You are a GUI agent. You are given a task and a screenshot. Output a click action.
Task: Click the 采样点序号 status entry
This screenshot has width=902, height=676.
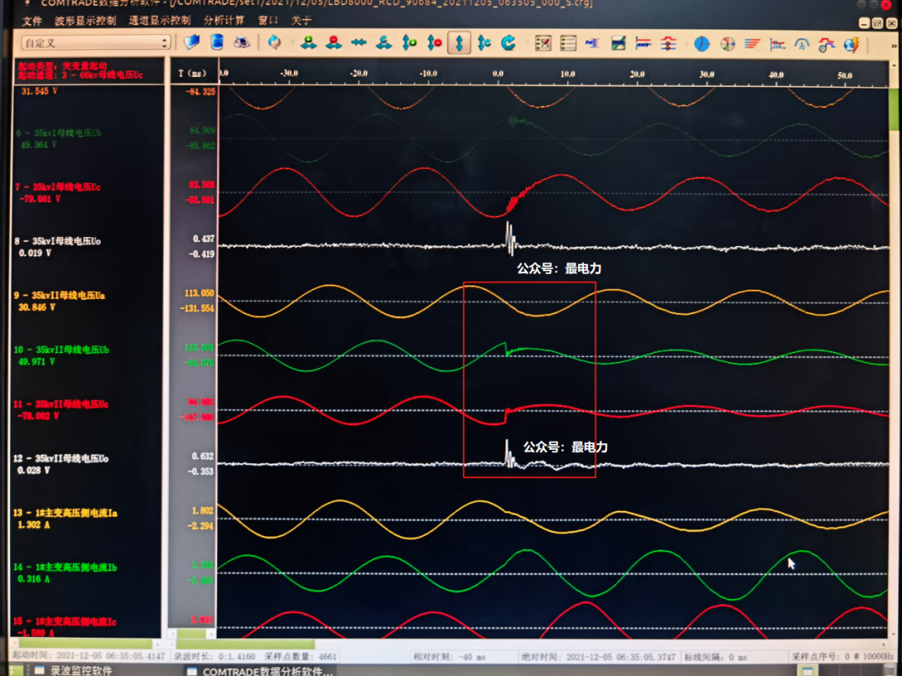point(841,657)
